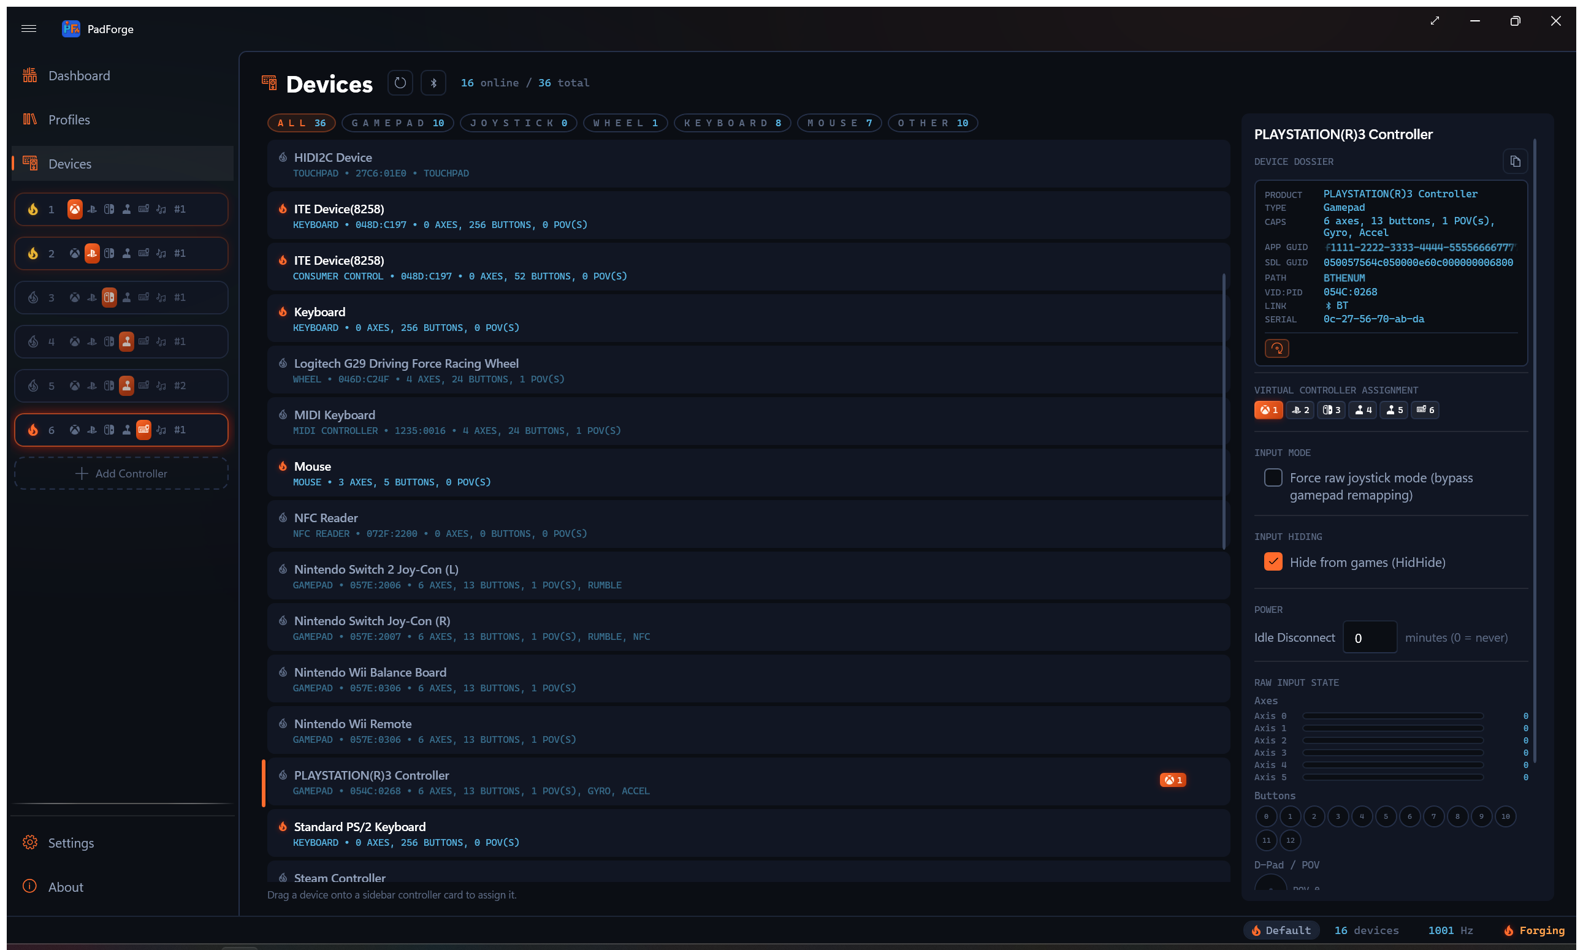Click the details panel vertical scrollbar
This screenshot has width=1583, height=950.
[1535, 450]
